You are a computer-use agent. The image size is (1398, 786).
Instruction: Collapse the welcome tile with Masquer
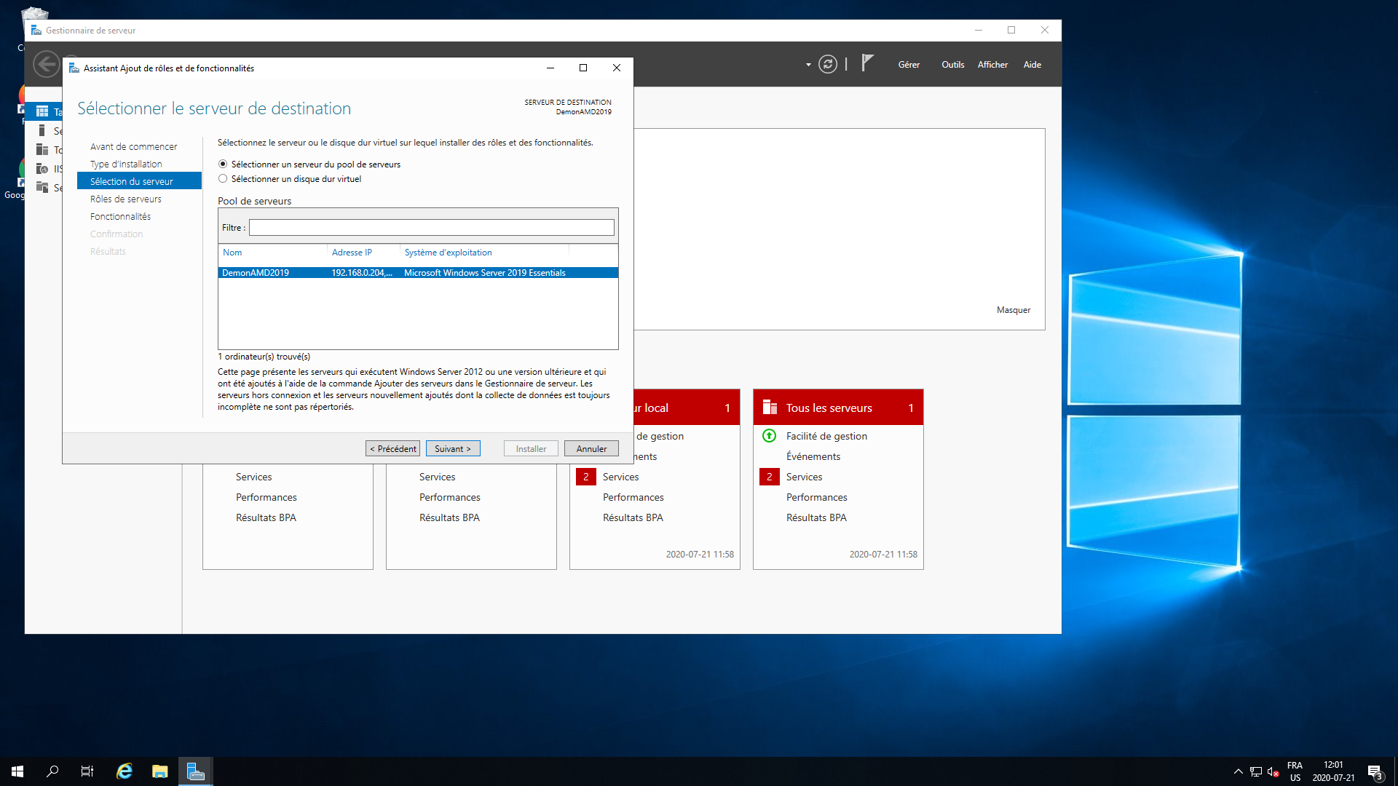[1014, 309]
